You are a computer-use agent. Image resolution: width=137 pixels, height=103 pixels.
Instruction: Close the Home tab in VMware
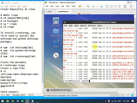54,11
